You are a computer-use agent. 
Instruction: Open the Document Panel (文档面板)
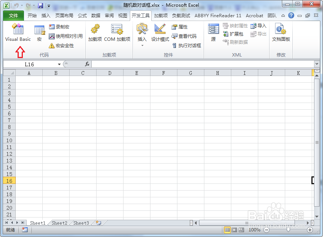point(281,33)
